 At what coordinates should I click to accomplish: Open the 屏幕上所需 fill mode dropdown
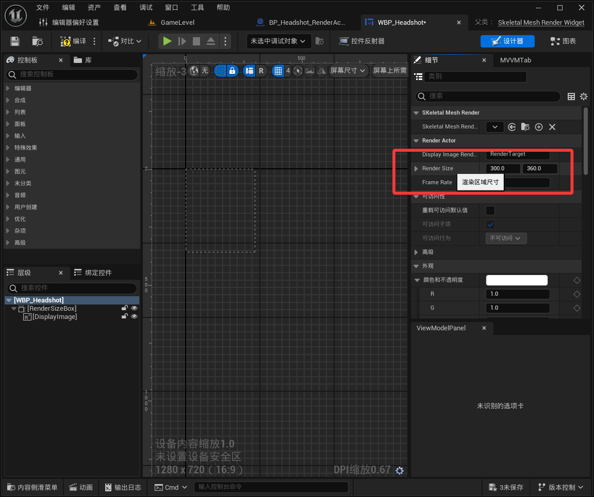click(390, 71)
